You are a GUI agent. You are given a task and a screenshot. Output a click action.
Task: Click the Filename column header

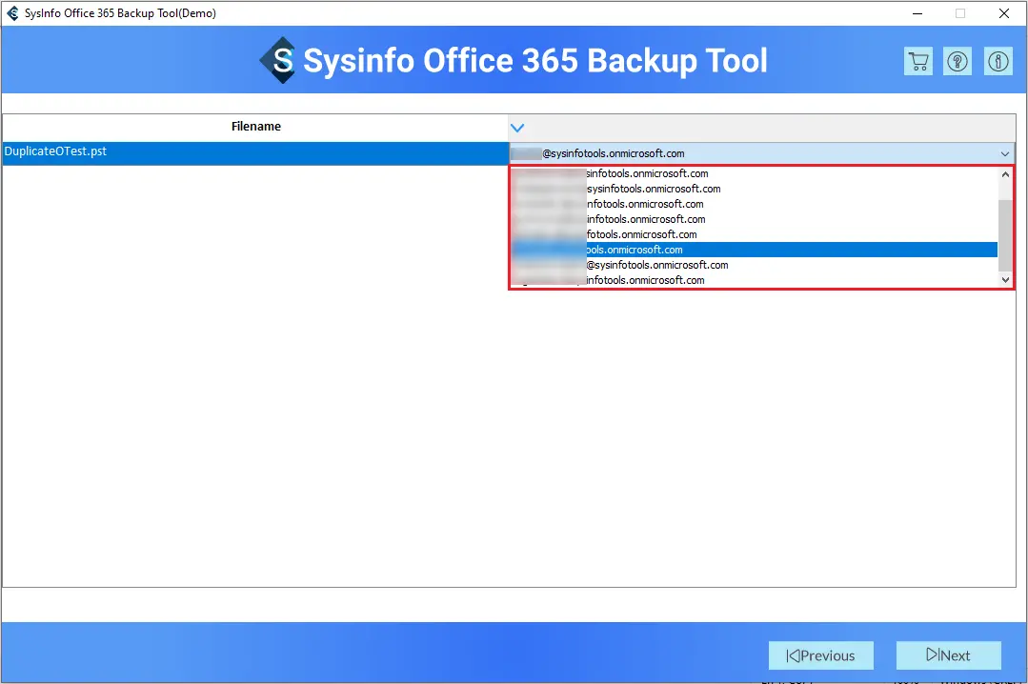point(255,127)
